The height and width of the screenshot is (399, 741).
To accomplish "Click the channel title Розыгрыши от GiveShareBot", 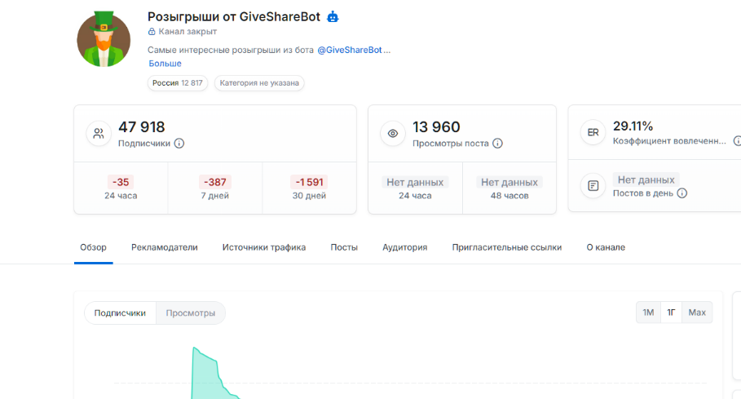I will coord(234,17).
